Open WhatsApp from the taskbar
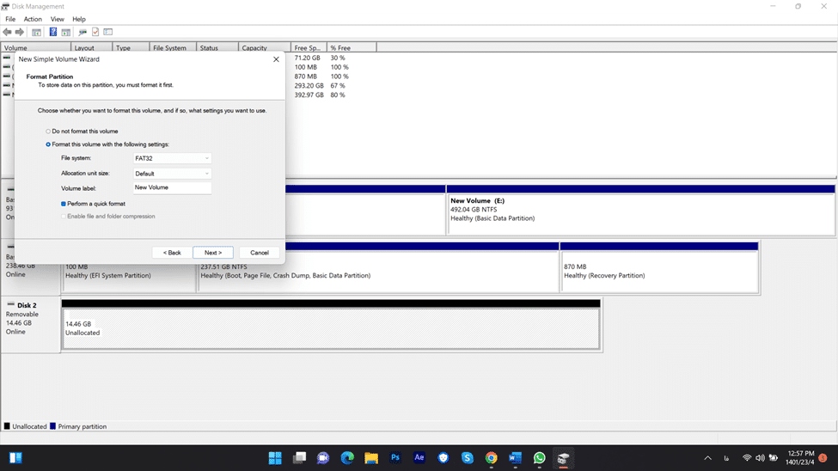 tap(539, 457)
